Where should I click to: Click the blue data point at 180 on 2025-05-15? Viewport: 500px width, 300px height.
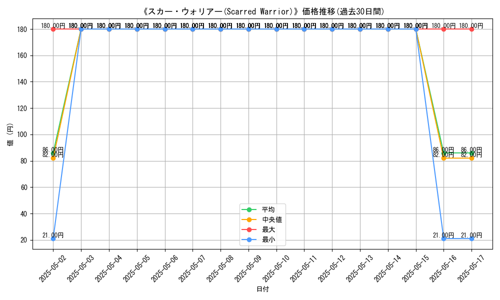tap(416, 29)
